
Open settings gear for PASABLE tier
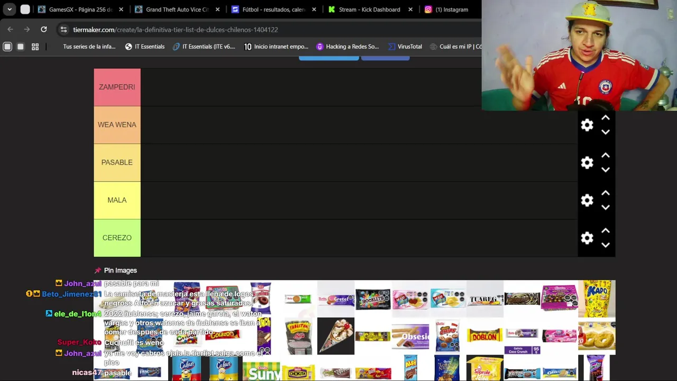(587, 162)
